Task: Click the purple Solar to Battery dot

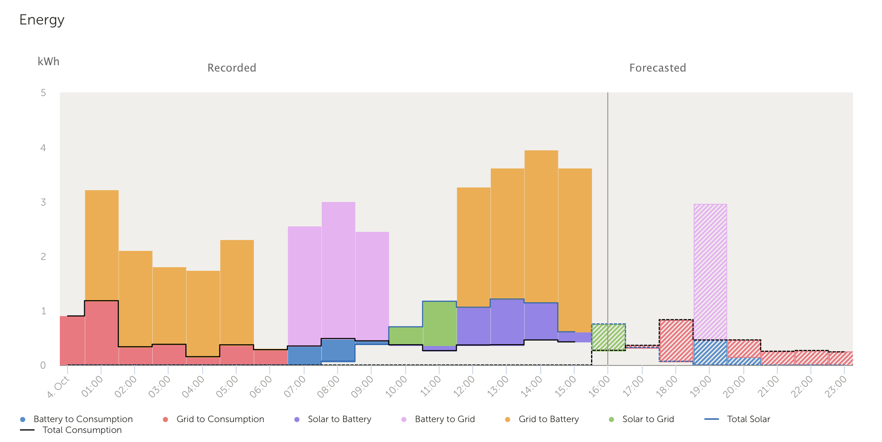Action: coord(297,419)
